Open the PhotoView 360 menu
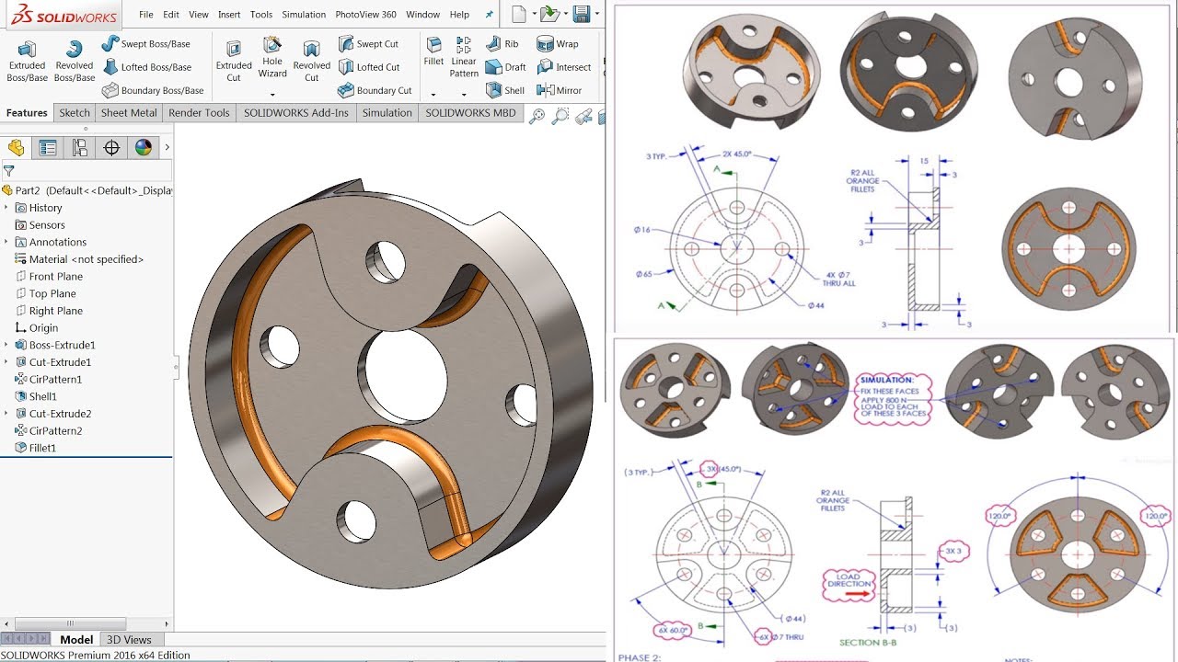The width and height of the screenshot is (1178, 662). tap(365, 15)
